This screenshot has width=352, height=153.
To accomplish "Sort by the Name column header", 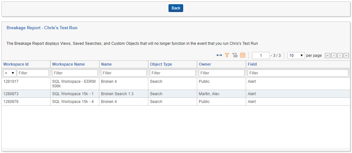I will click(x=106, y=64).
